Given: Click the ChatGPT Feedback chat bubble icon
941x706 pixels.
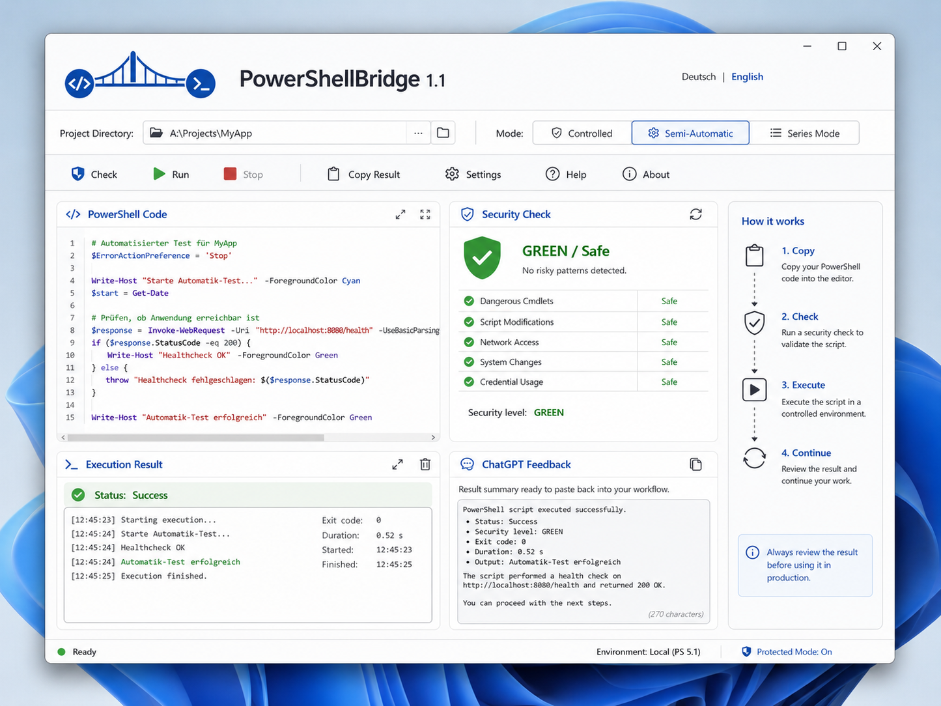Looking at the screenshot, I should 467,464.
